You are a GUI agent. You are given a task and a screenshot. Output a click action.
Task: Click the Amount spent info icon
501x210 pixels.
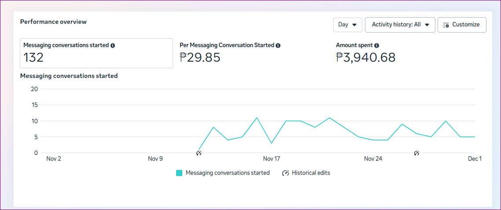[x=377, y=45]
